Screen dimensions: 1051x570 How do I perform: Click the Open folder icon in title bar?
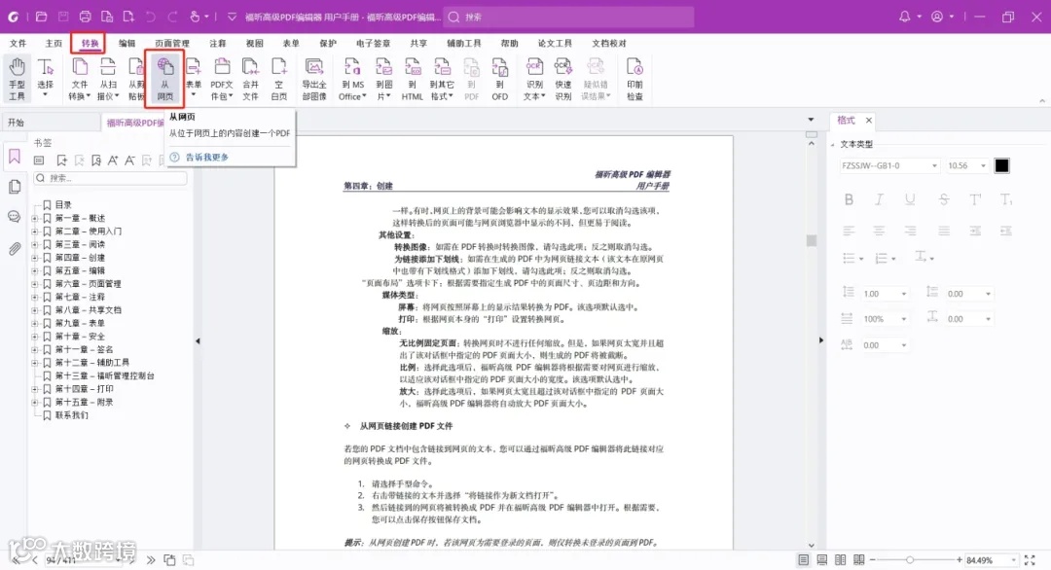coord(41,17)
